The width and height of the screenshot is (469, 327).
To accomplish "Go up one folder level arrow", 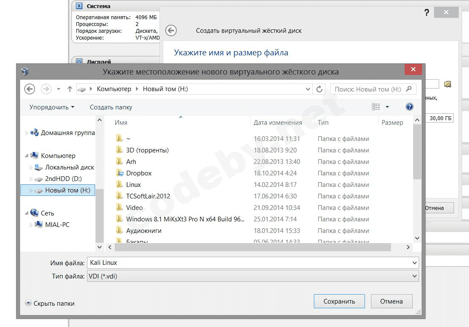I will [x=69, y=89].
